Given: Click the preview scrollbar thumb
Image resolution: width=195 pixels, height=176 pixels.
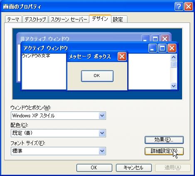Looking at the screenshot, I should 173,64.
